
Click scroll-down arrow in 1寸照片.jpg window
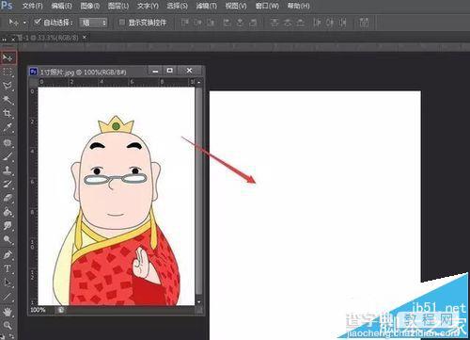(x=199, y=301)
